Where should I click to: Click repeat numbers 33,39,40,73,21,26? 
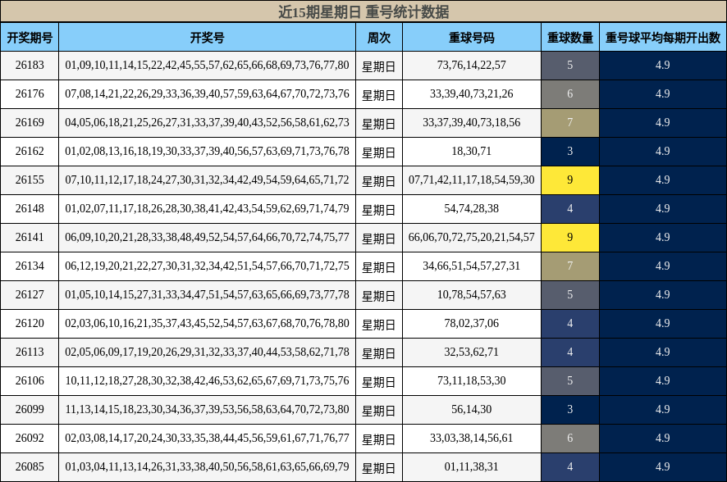pyautogui.click(x=472, y=94)
